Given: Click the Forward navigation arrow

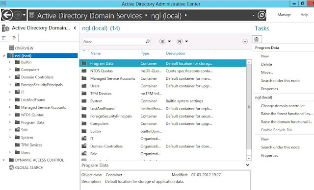Looking at the screenshot, I should coord(18,15).
